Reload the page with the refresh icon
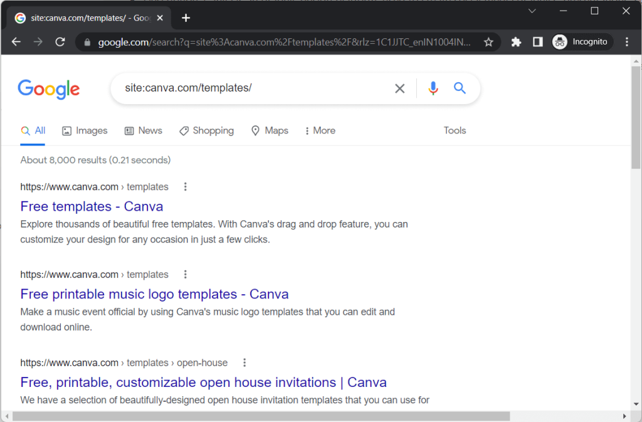Screen dimensions: 642x422 60,42
